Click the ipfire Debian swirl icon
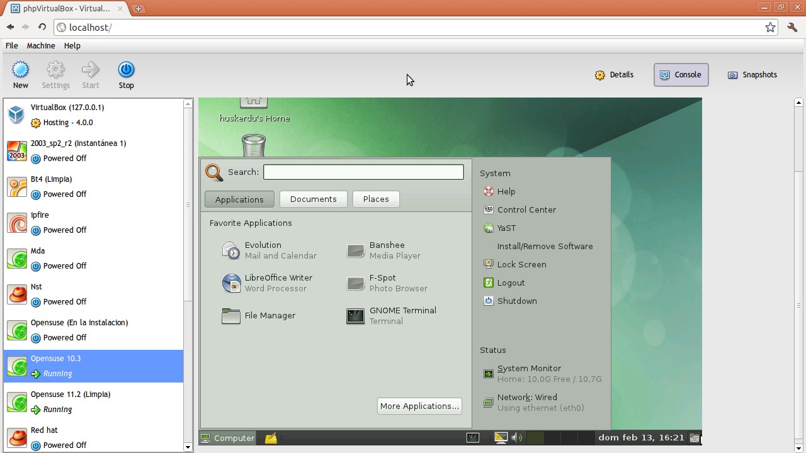806x453 pixels. (17, 223)
